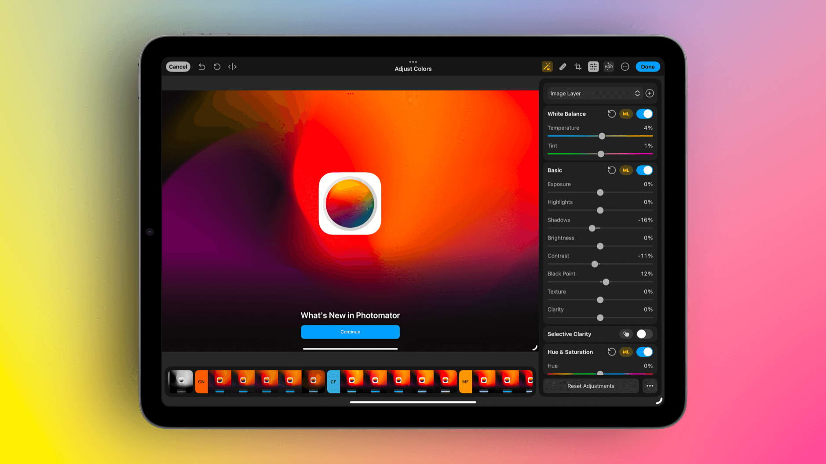
Task: Click the Brightness slider
Action: pyautogui.click(x=600, y=246)
